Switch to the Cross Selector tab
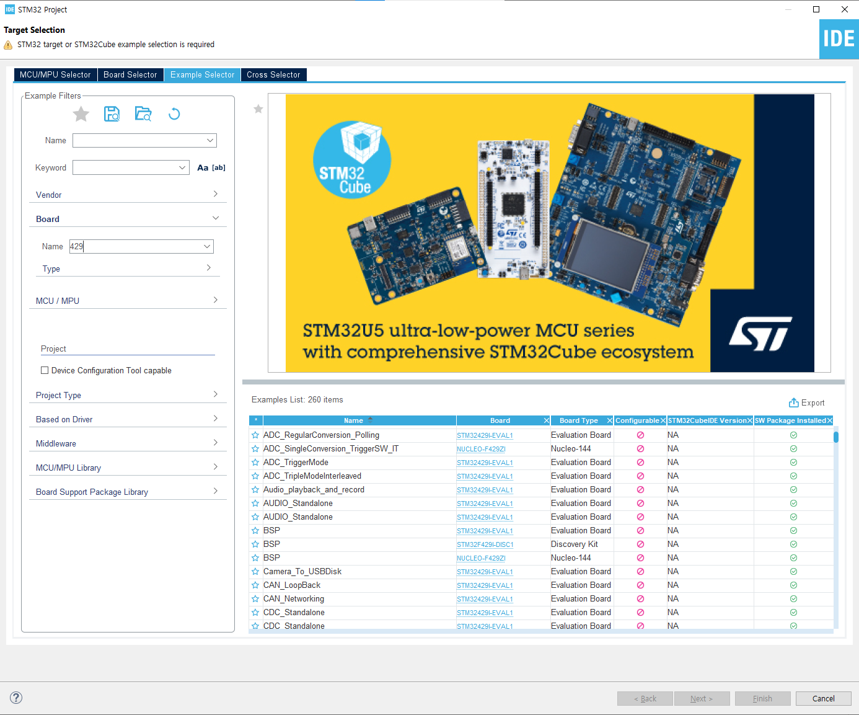 (x=273, y=74)
